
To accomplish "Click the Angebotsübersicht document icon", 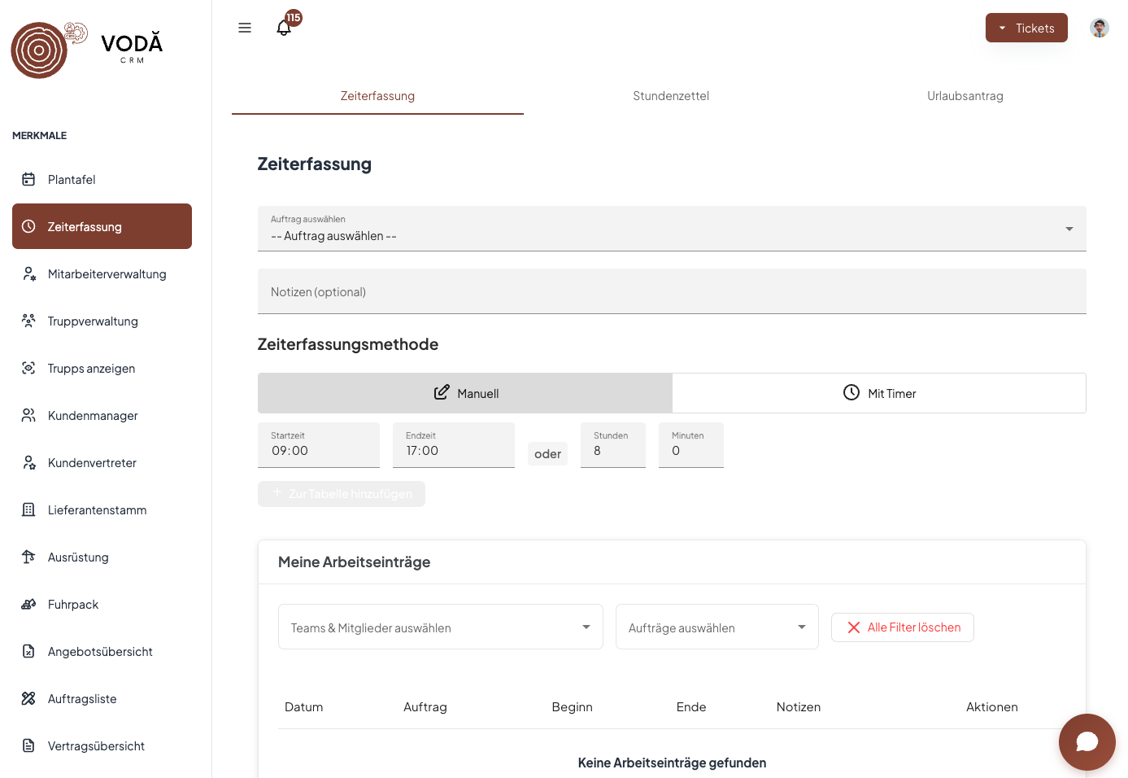I will point(28,652).
